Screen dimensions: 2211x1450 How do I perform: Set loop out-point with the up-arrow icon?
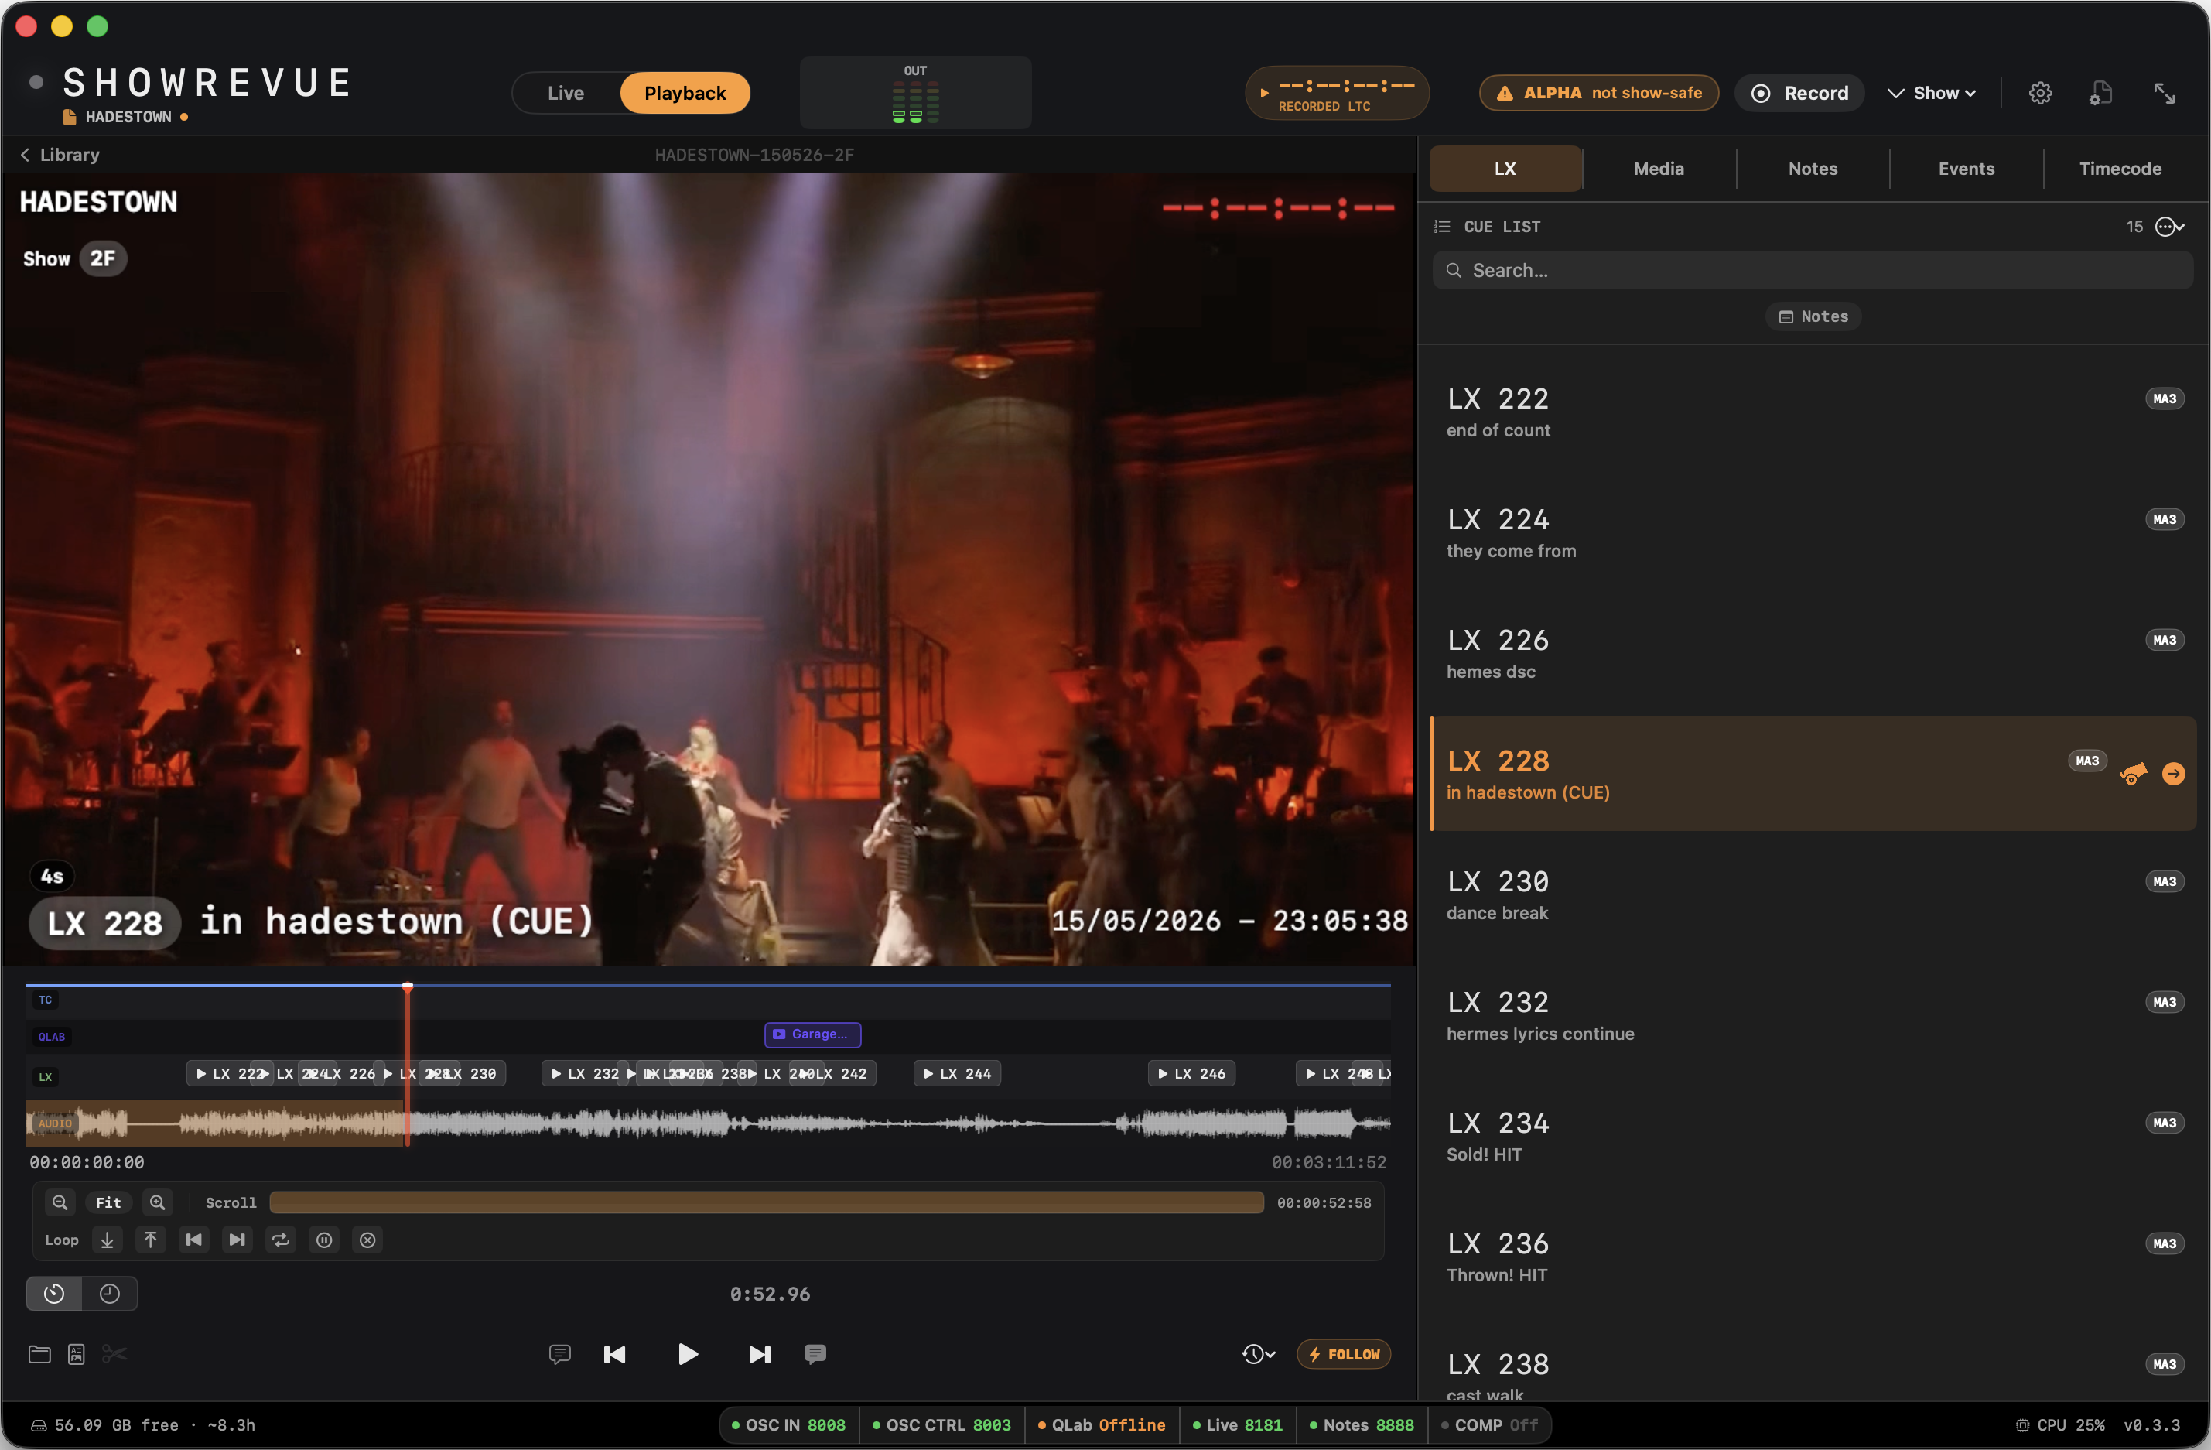click(x=151, y=1240)
